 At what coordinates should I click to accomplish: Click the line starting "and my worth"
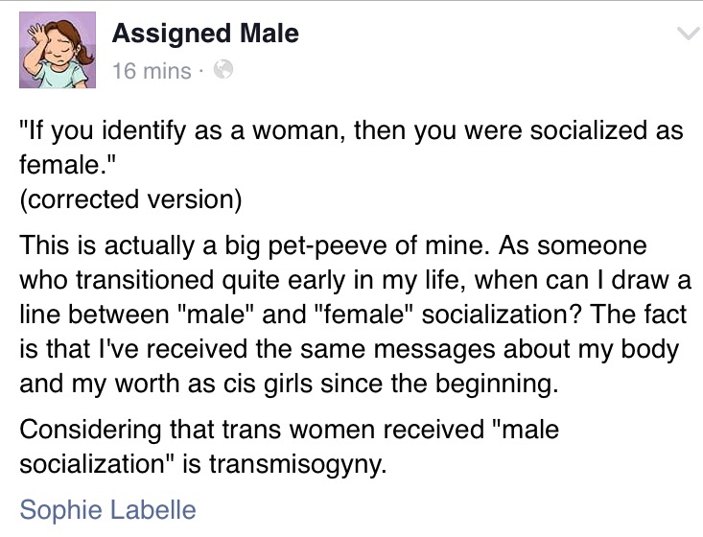290,385
